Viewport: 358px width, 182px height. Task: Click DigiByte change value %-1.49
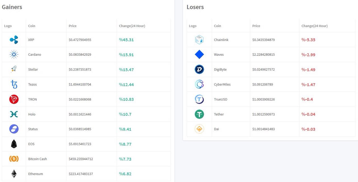coord(308,70)
